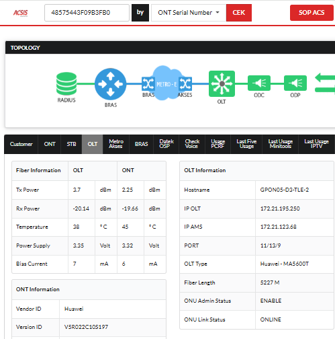Open the Last Usage IPTV tab

pyautogui.click(x=316, y=144)
